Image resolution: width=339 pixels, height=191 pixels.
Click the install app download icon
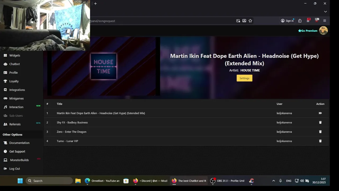tap(244, 21)
